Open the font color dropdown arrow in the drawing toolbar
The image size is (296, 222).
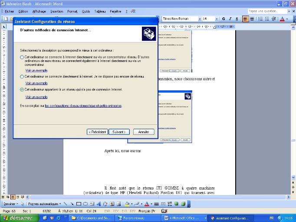(x=151, y=204)
